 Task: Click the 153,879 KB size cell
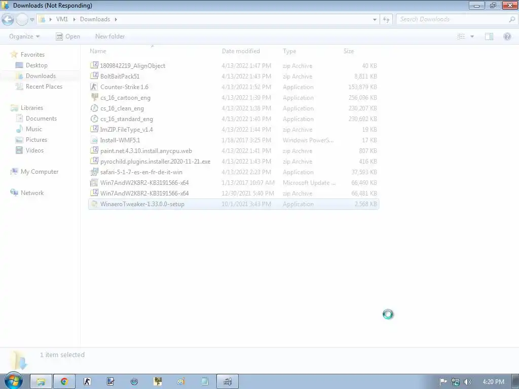click(x=362, y=87)
